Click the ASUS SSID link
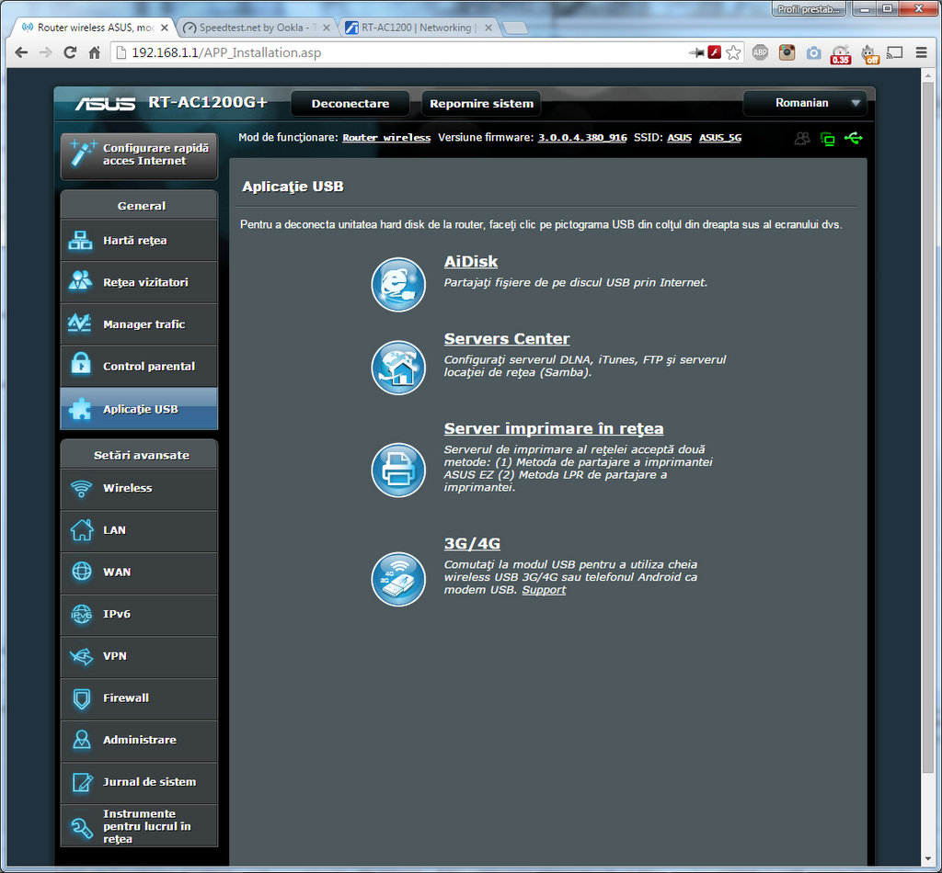The image size is (942, 873). pos(680,138)
